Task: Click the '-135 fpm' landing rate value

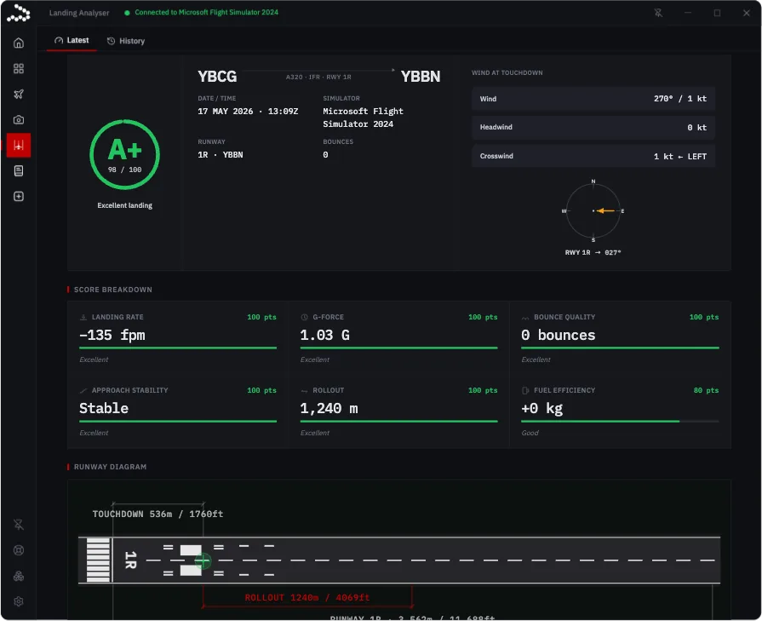Action: point(112,335)
